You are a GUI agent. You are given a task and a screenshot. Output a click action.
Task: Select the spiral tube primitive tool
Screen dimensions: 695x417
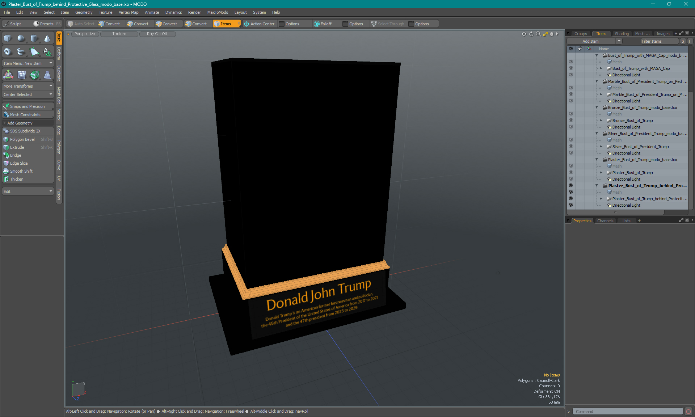pos(21,52)
